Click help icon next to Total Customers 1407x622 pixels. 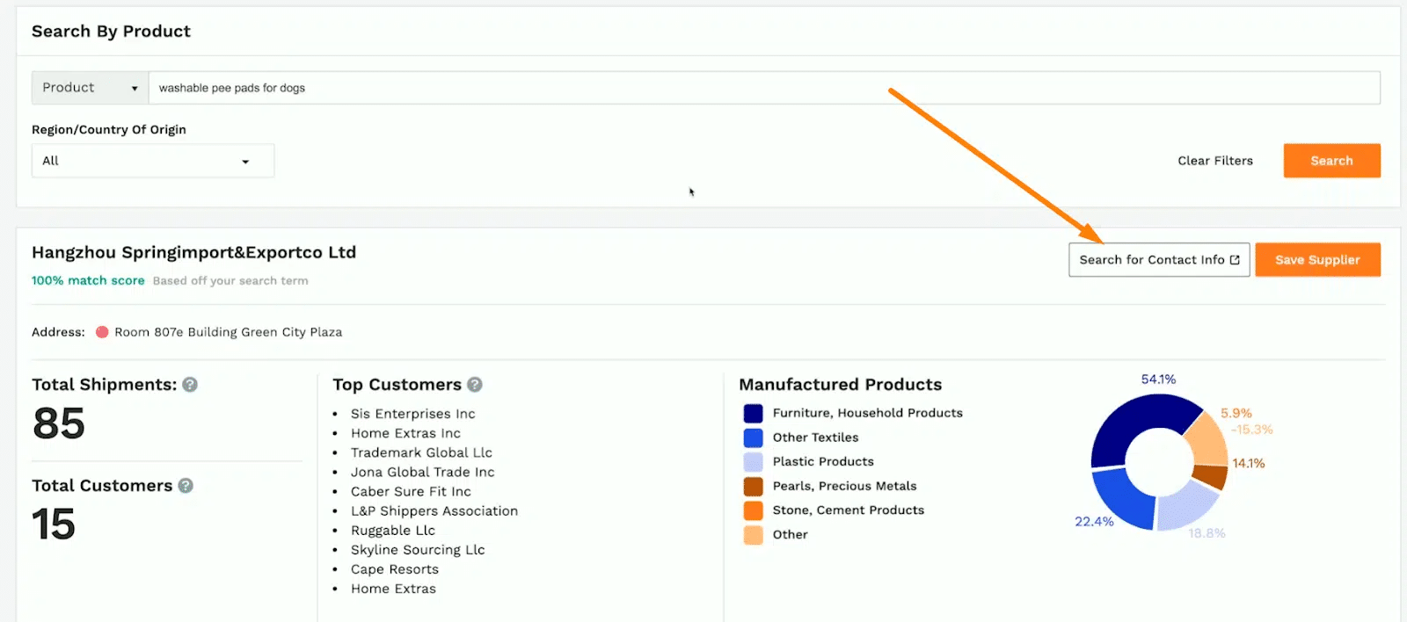[186, 486]
